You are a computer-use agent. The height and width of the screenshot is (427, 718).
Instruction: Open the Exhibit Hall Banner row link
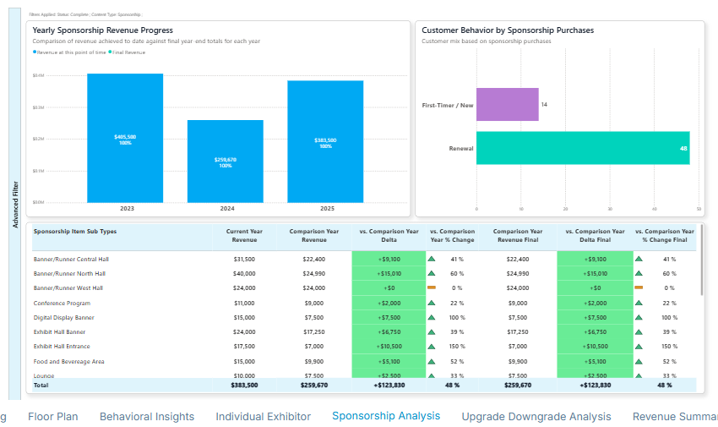59,332
